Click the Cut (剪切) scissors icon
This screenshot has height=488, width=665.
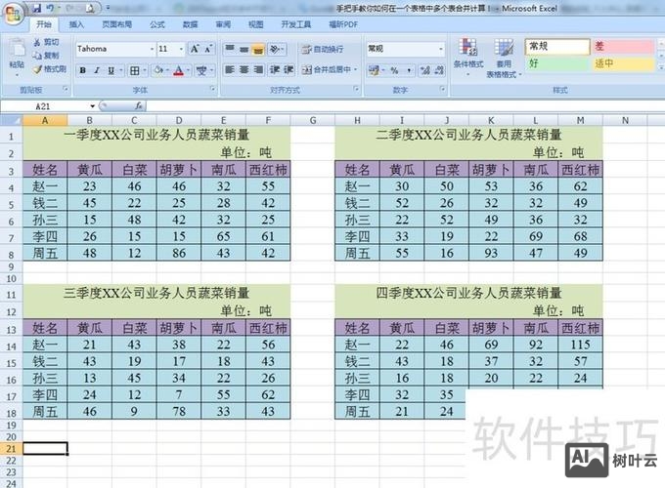click(x=38, y=42)
